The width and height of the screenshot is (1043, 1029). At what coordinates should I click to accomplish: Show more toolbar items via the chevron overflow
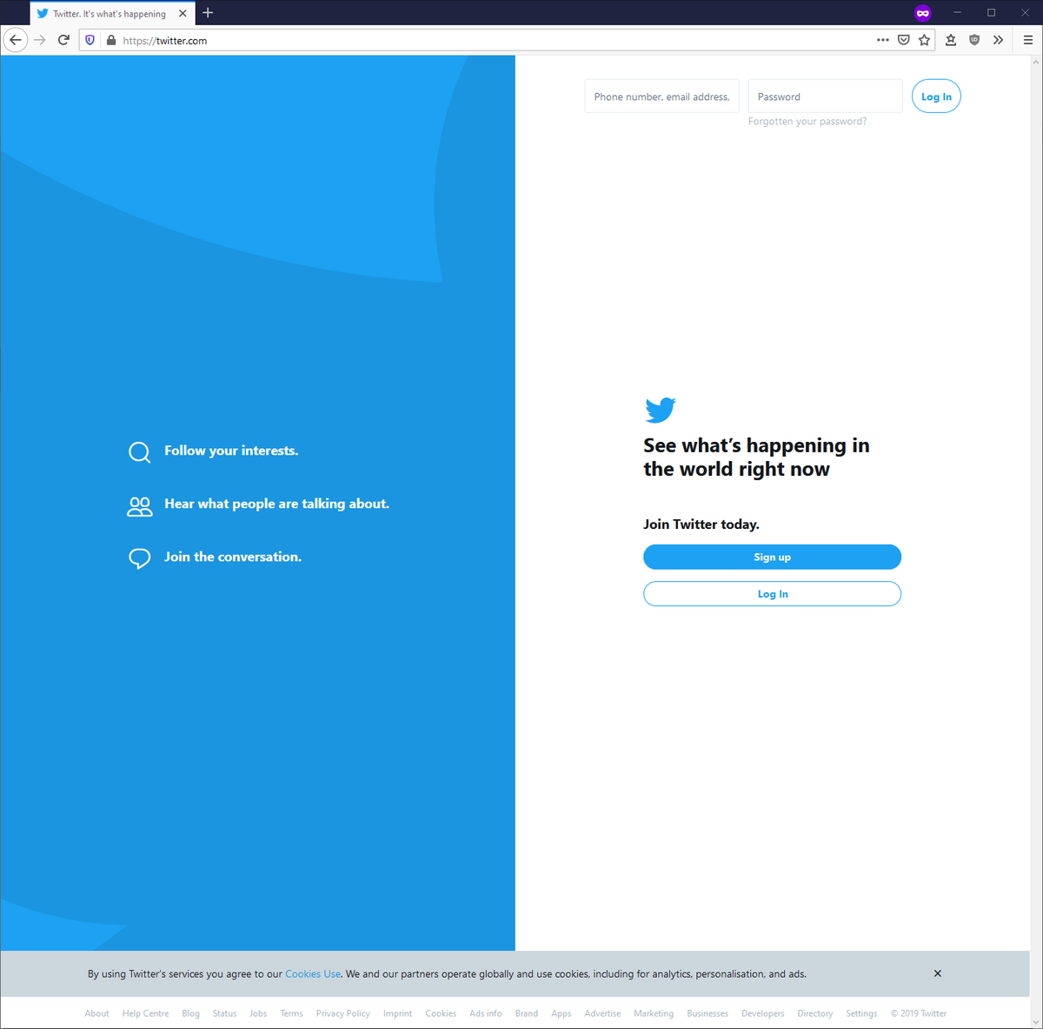click(998, 40)
